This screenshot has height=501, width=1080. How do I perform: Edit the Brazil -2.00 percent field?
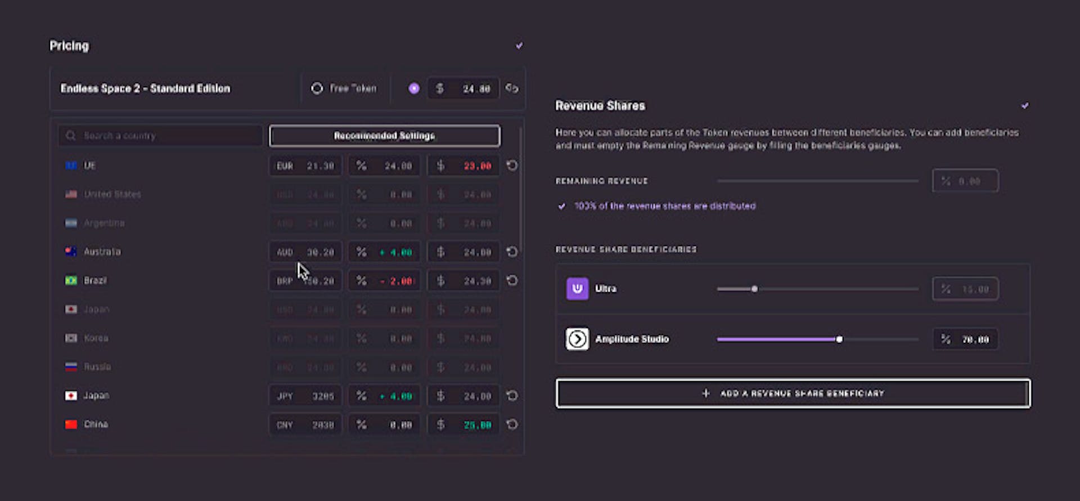(x=384, y=280)
